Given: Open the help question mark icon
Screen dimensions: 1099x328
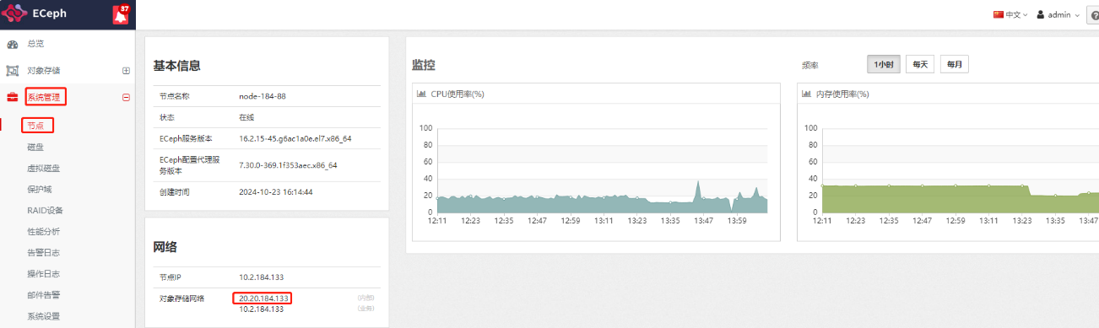Looking at the screenshot, I should click(1094, 15).
